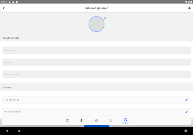Open the home tab in the bottom bar

67,120
